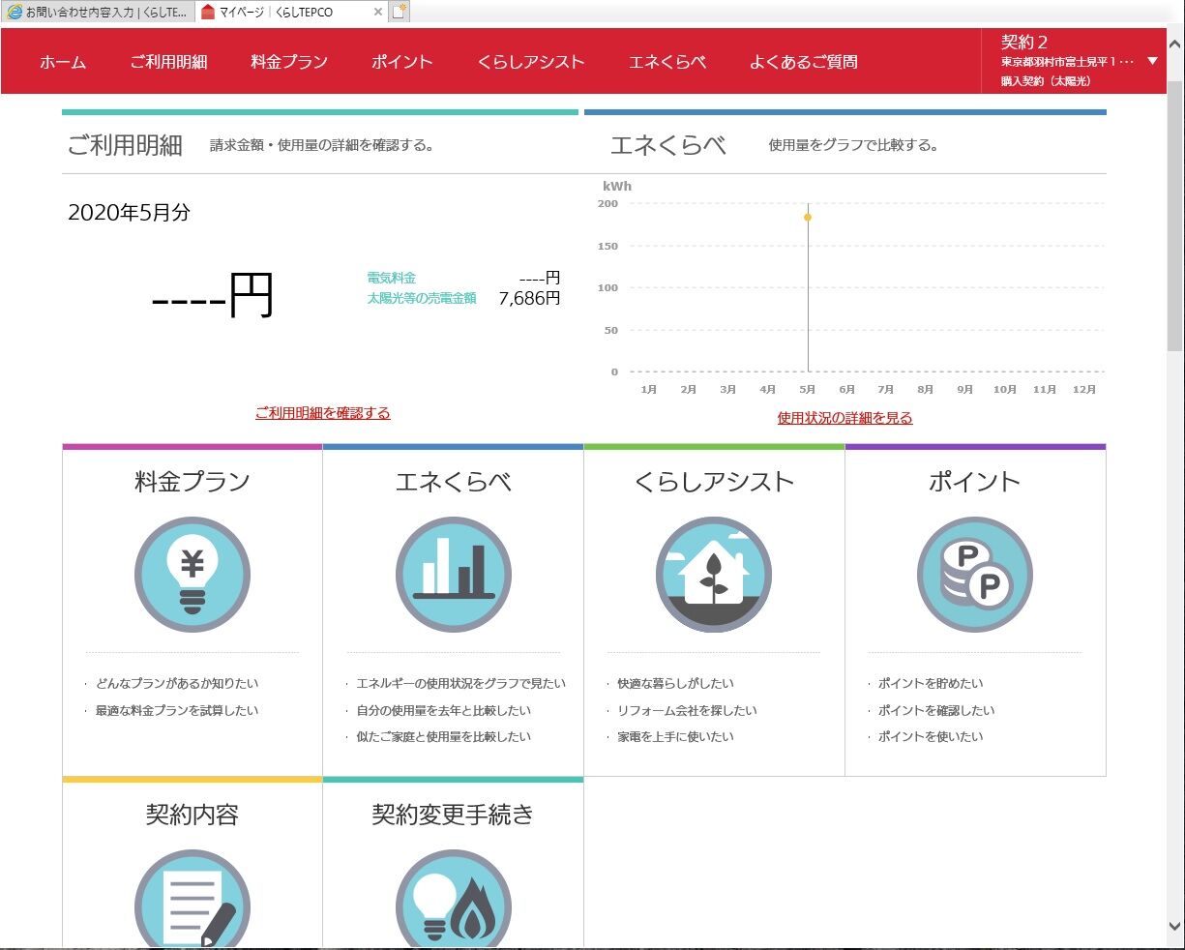Click the scrollbar up arrow
This screenshot has width=1185, height=950.
[x=1174, y=45]
